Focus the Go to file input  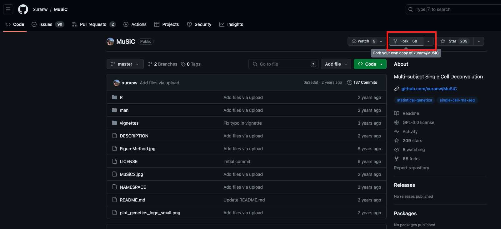point(283,64)
